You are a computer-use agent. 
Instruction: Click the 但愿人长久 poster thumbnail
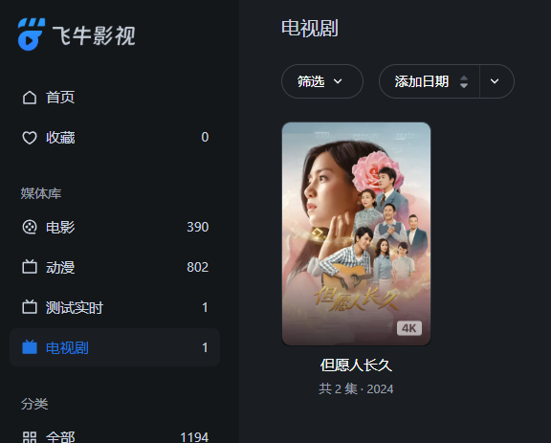356,233
